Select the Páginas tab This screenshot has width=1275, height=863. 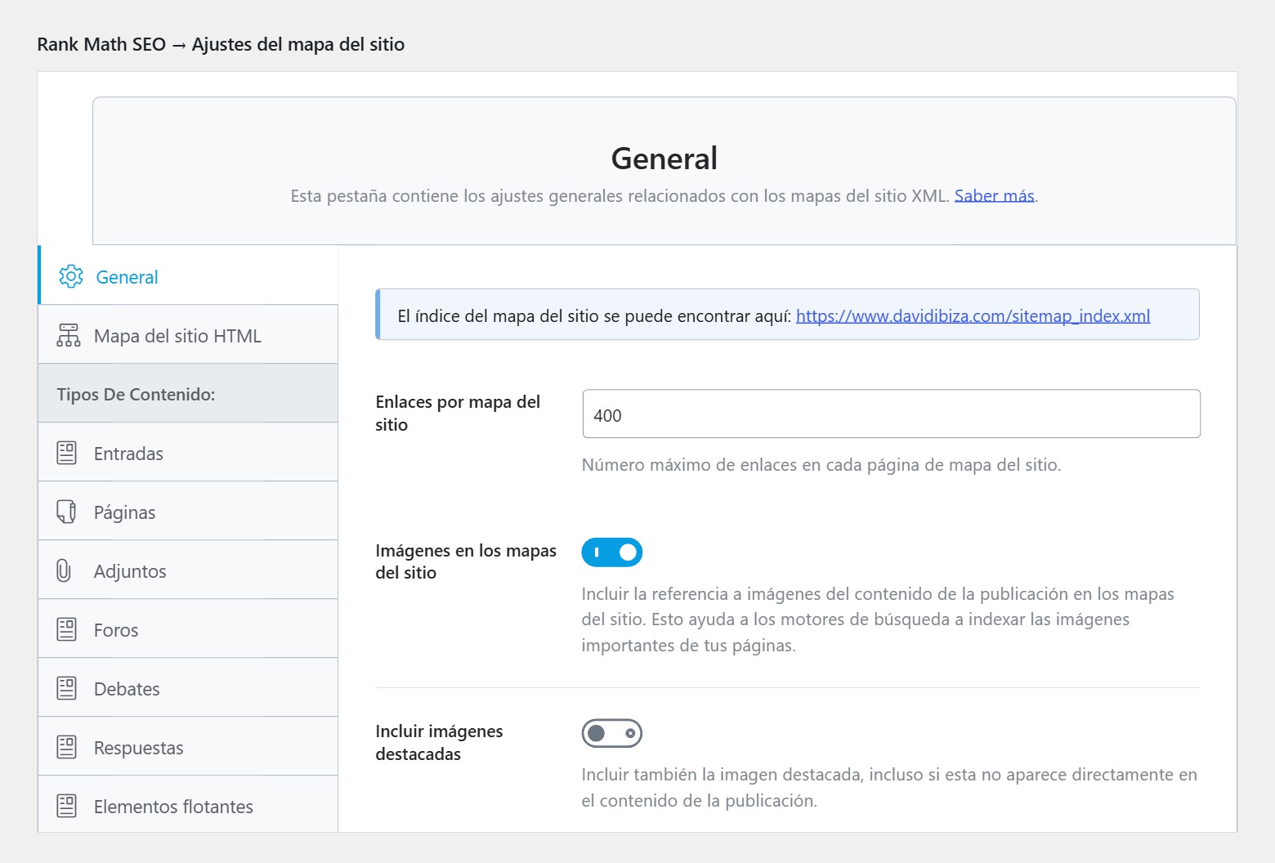coord(188,511)
